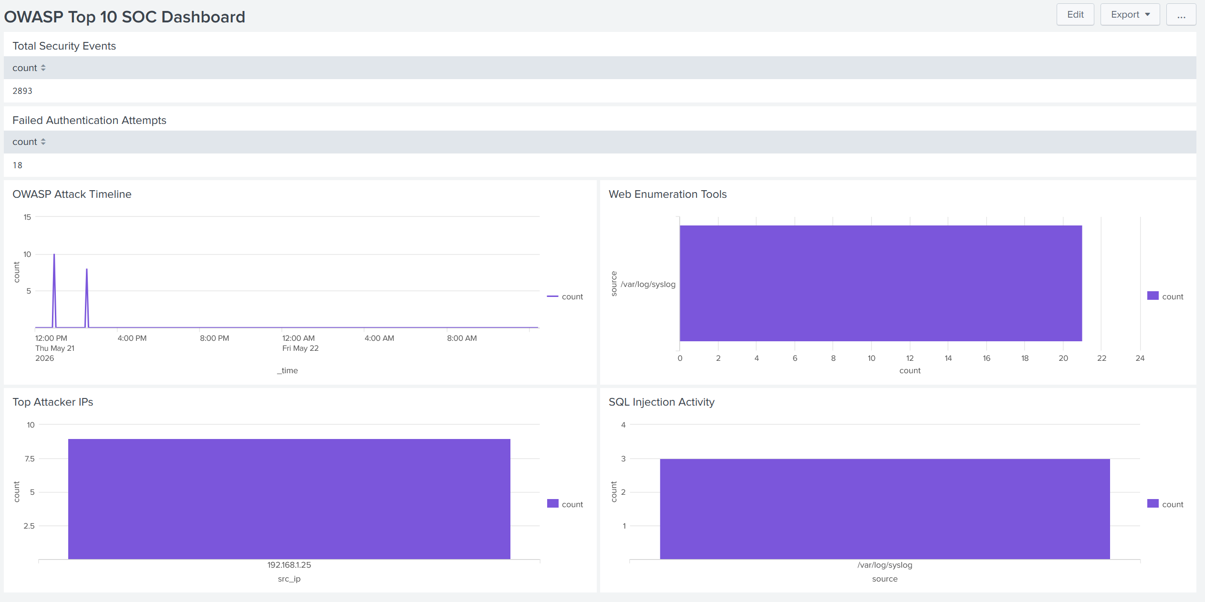Click the Total Security Events panel title

tap(64, 46)
